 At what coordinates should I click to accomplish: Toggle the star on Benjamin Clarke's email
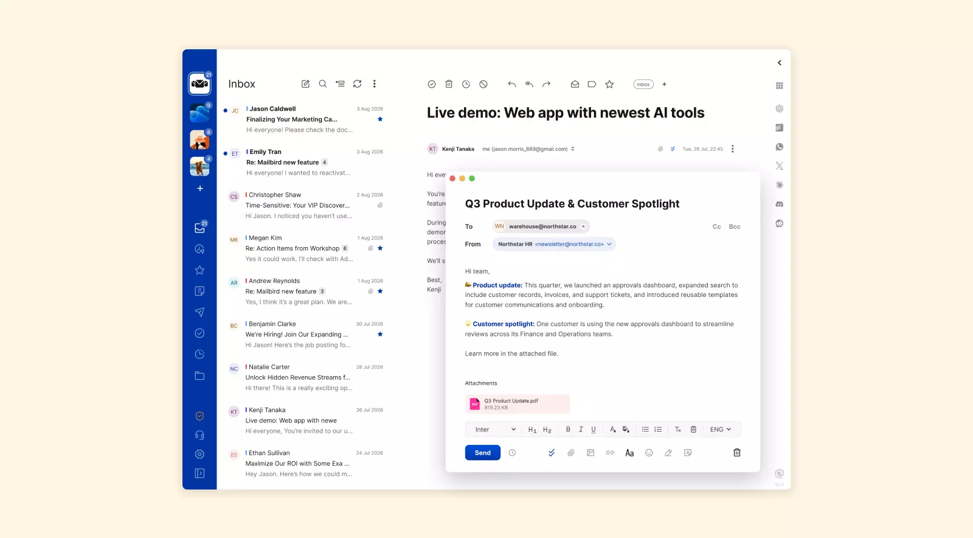click(380, 334)
